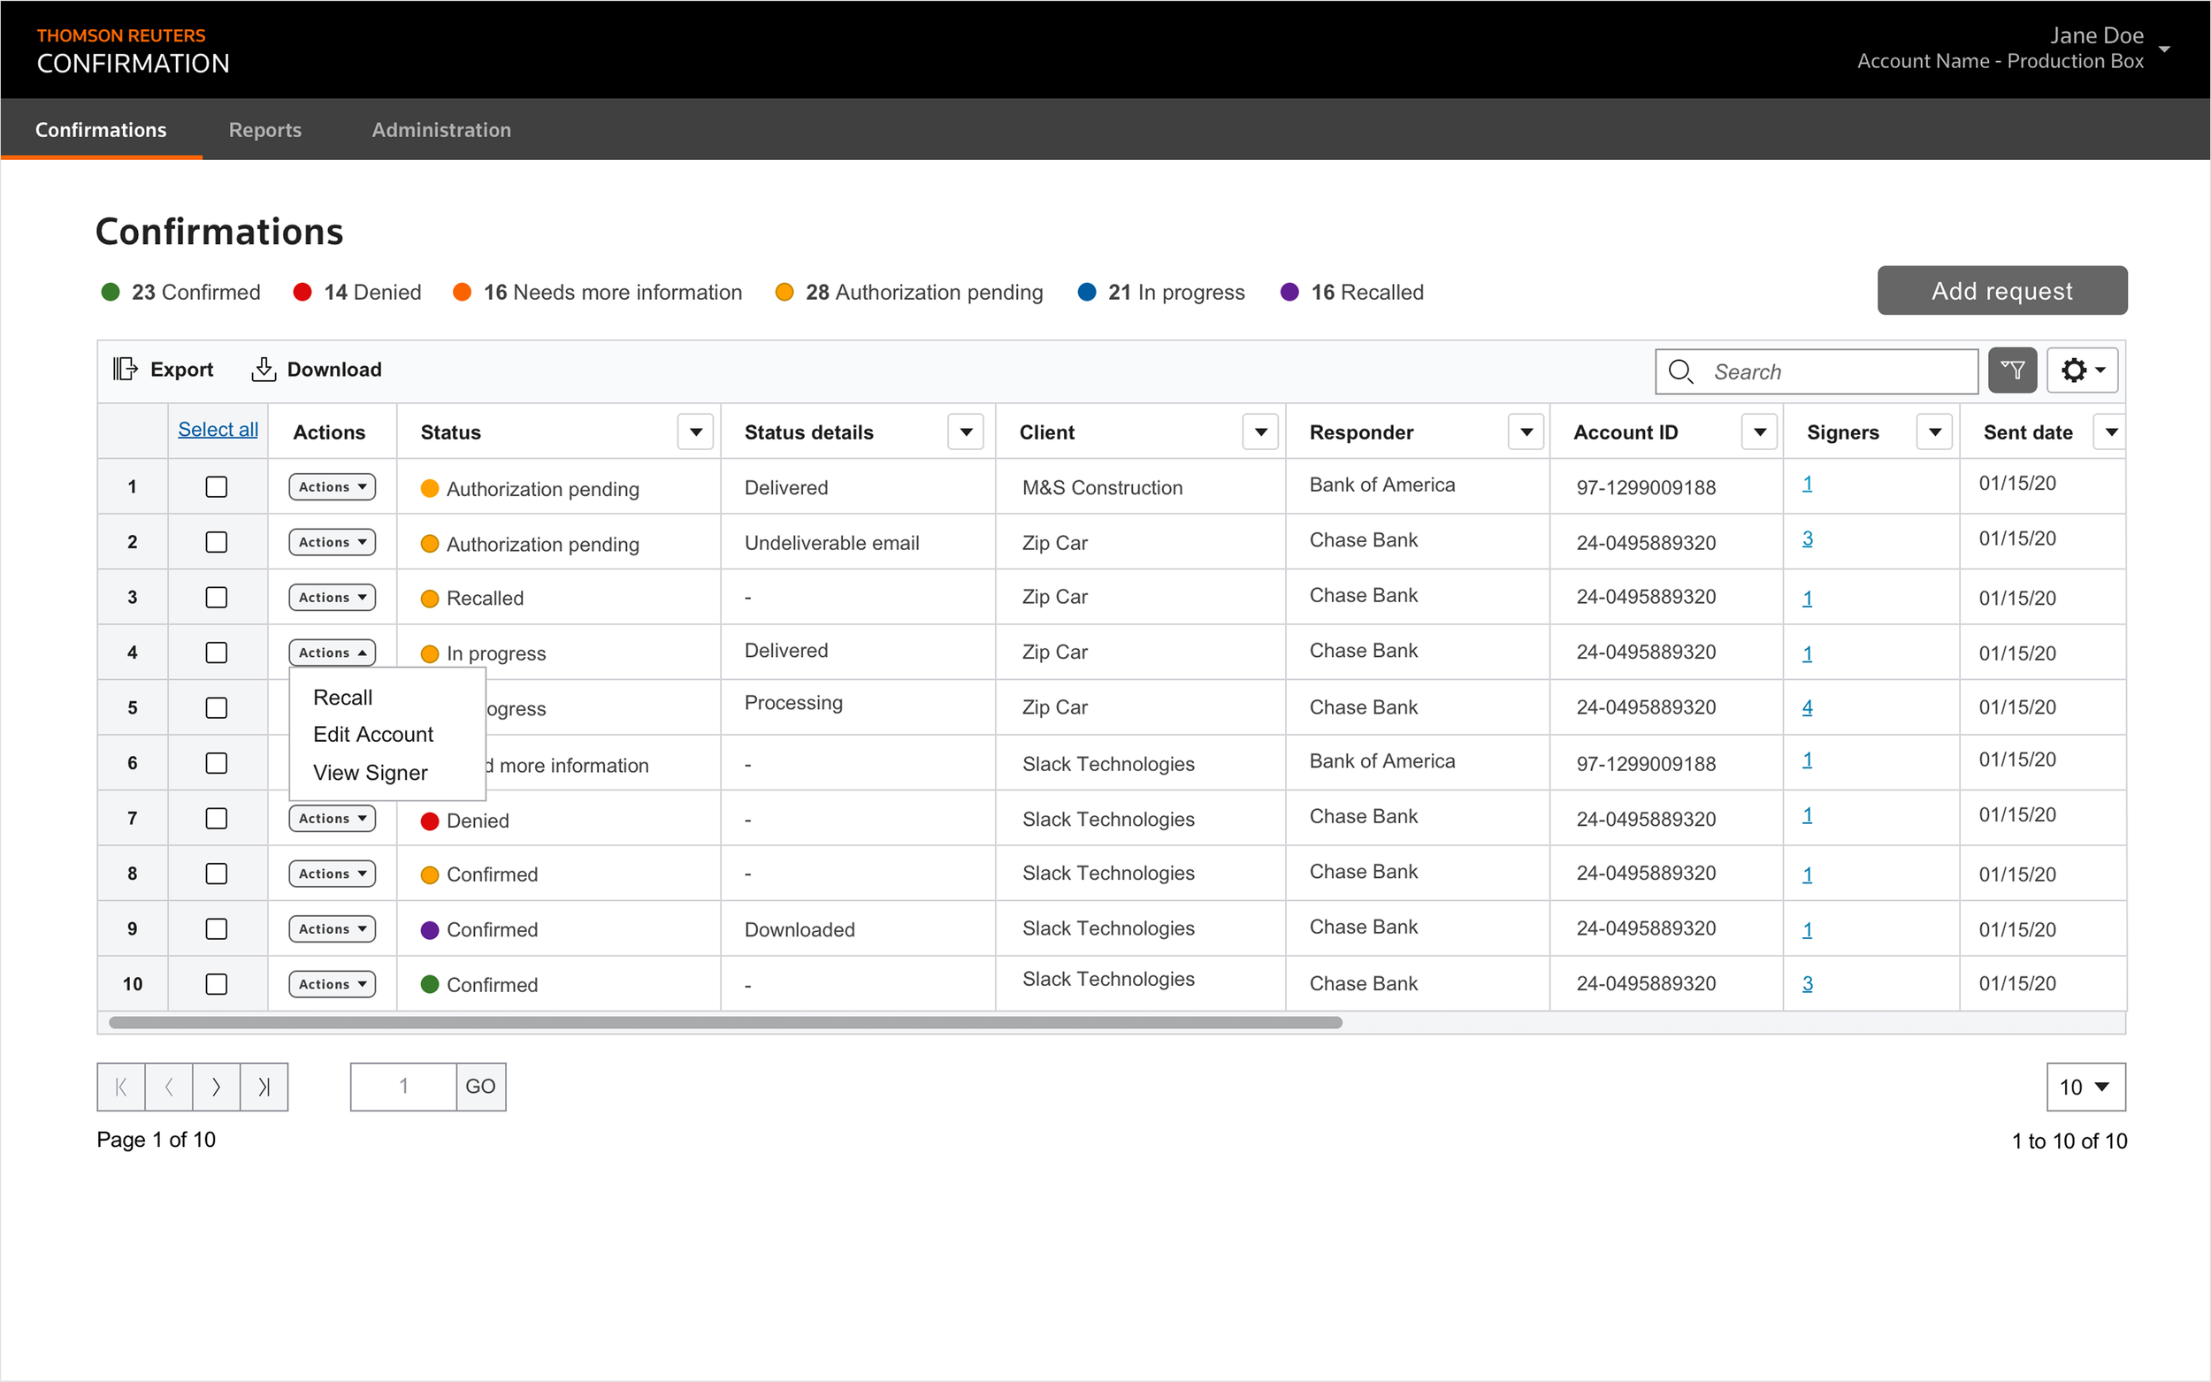Open the Status column filter dropdown
The image size is (2211, 1382).
(x=694, y=431)
